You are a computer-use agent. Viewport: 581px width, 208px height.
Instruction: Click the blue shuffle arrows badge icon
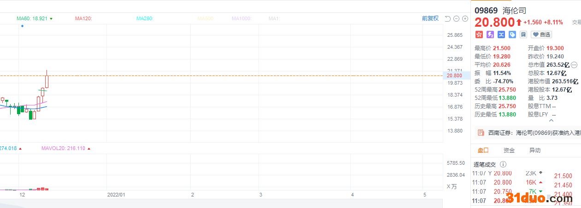click(x=501, y=35)
